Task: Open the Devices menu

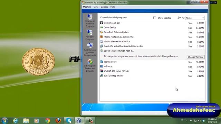Action: point(104,7)
